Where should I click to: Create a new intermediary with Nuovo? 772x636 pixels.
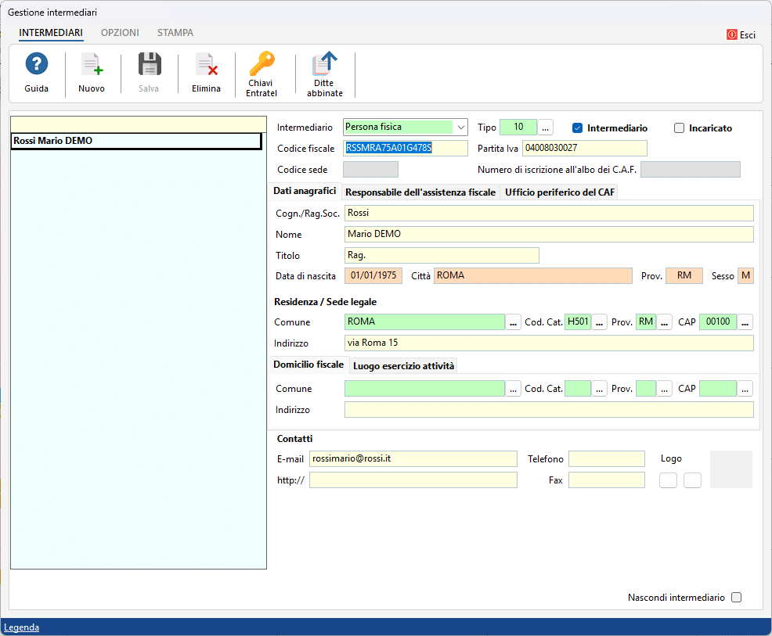click(x=92, y=64)
